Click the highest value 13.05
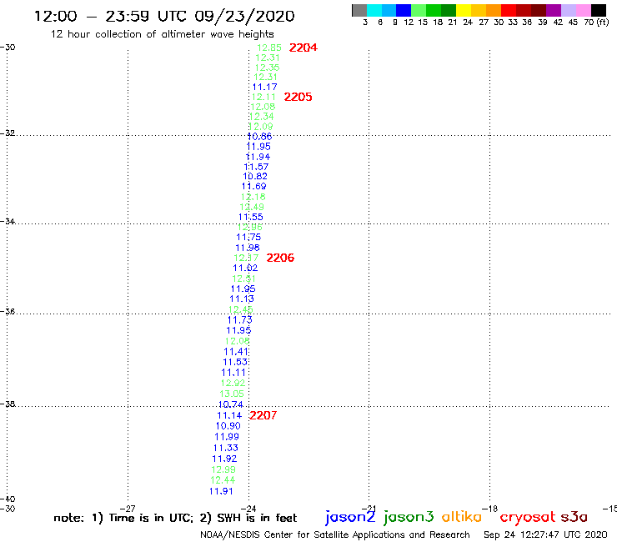 (x=232, y=394)
